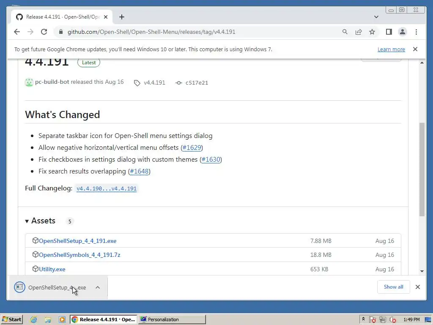This screenshot has width=433, height=325.
Task: Click the pc-build-bot avatar icon
Action: (x=29, y=83)
